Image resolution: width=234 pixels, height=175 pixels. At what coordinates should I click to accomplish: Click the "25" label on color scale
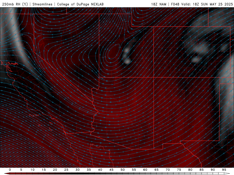[66, 170]
